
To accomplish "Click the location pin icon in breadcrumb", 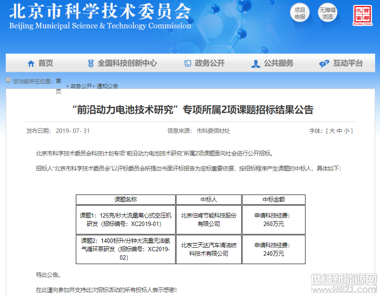I will 8,80.
